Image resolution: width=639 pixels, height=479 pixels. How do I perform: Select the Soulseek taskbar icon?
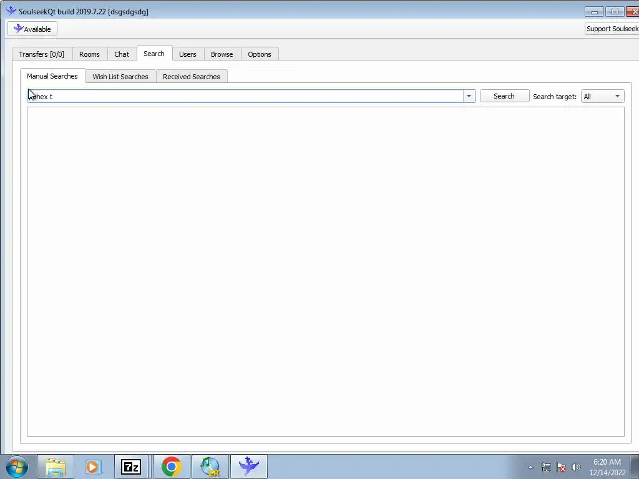(249, 467)
